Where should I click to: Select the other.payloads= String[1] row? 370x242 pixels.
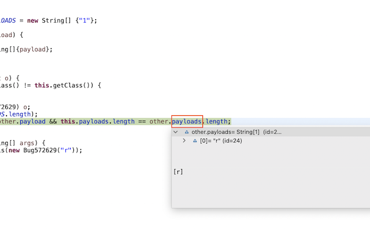271,132
